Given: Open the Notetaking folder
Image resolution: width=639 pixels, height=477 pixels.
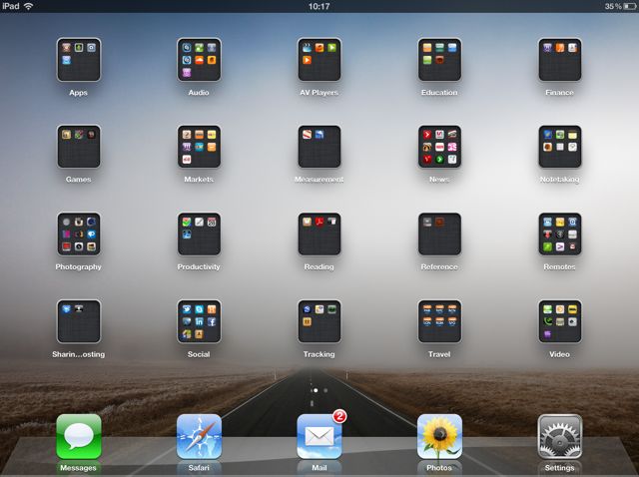Looking at the screenshot, I should click(x=559, y=147).
